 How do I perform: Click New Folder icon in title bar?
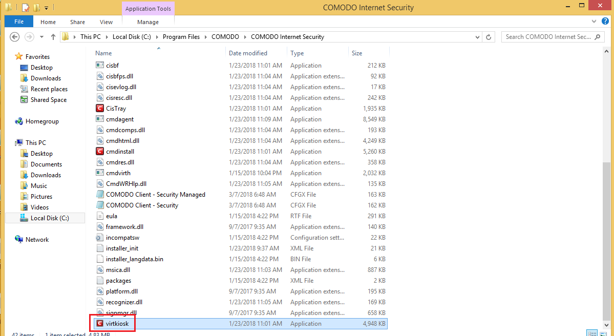tap(36, 8)
